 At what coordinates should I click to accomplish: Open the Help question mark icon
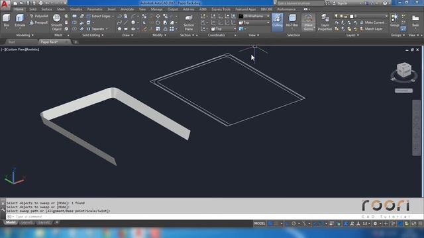(x=385, y=3)
